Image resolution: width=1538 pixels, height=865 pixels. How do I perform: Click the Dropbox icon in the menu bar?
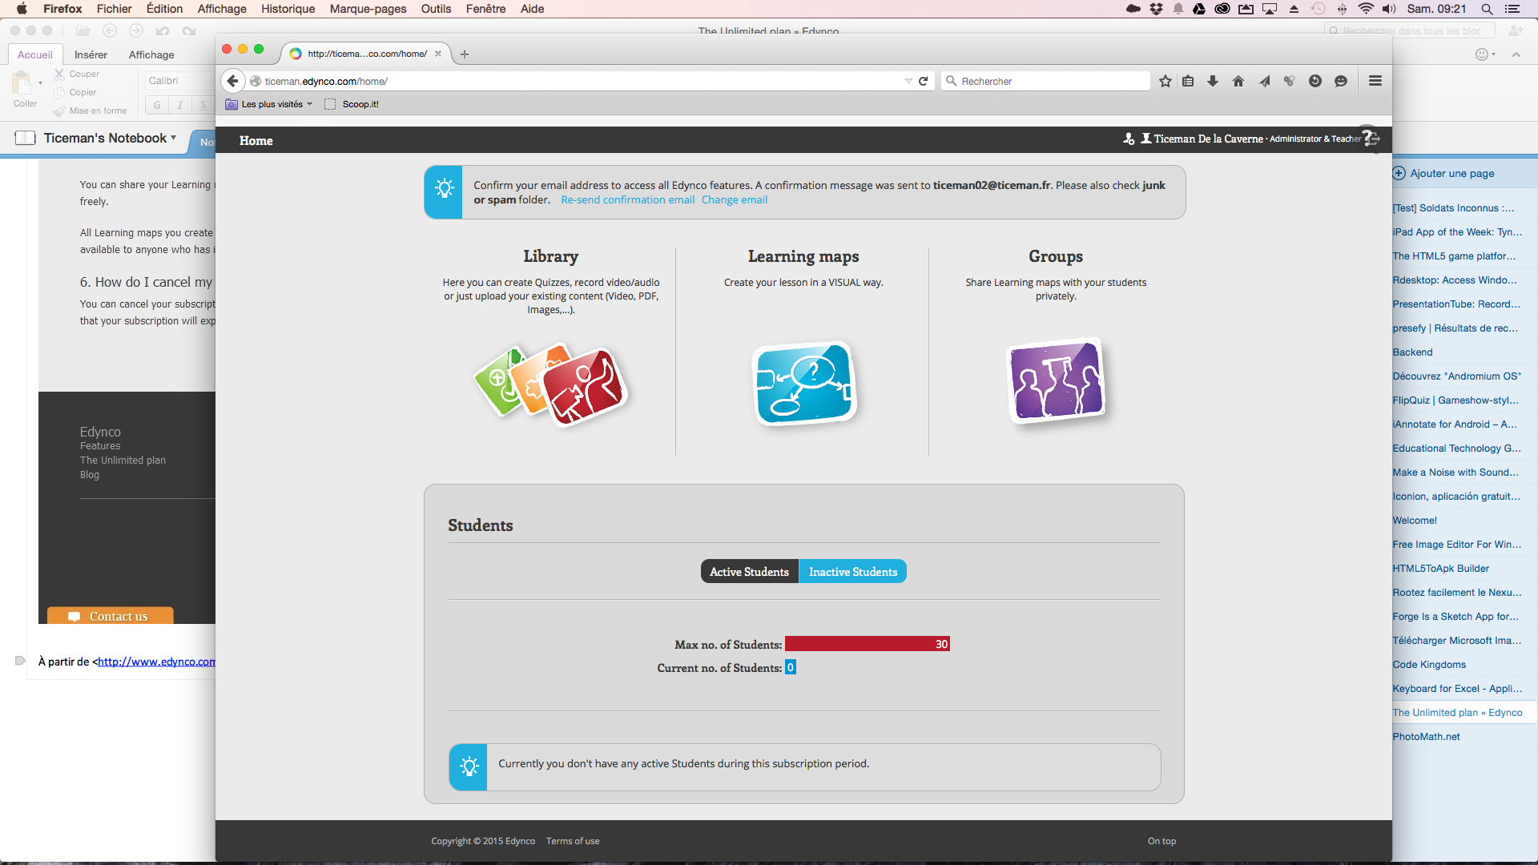(x=1156, y=9)
